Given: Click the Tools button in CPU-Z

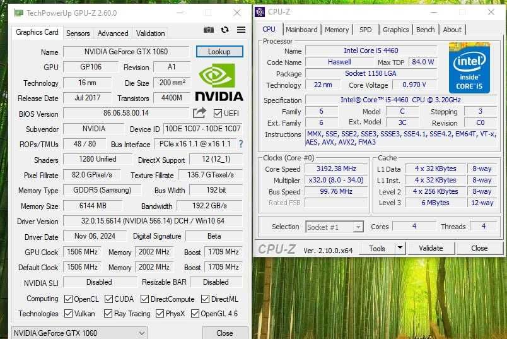Looking at the screenshot, I should pyautogui.click(x=377, y=248).
